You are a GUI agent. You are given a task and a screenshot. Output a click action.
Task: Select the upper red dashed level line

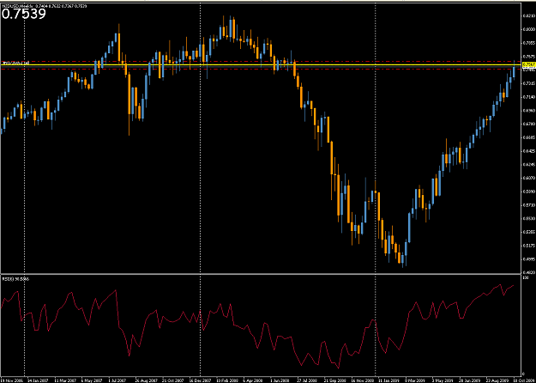click(x=260, y=61)
